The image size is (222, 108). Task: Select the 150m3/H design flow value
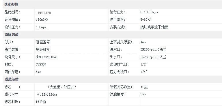tap(42, 20)
